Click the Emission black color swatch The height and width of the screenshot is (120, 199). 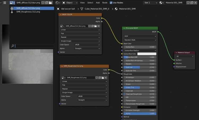(147, 107)
